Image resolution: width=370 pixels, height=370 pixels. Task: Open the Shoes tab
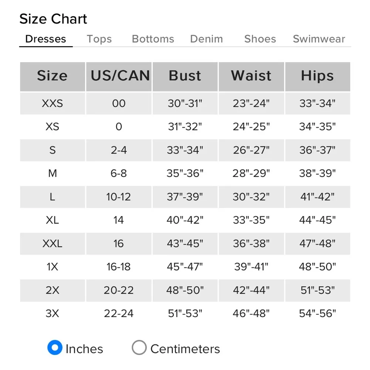point(260,39)
